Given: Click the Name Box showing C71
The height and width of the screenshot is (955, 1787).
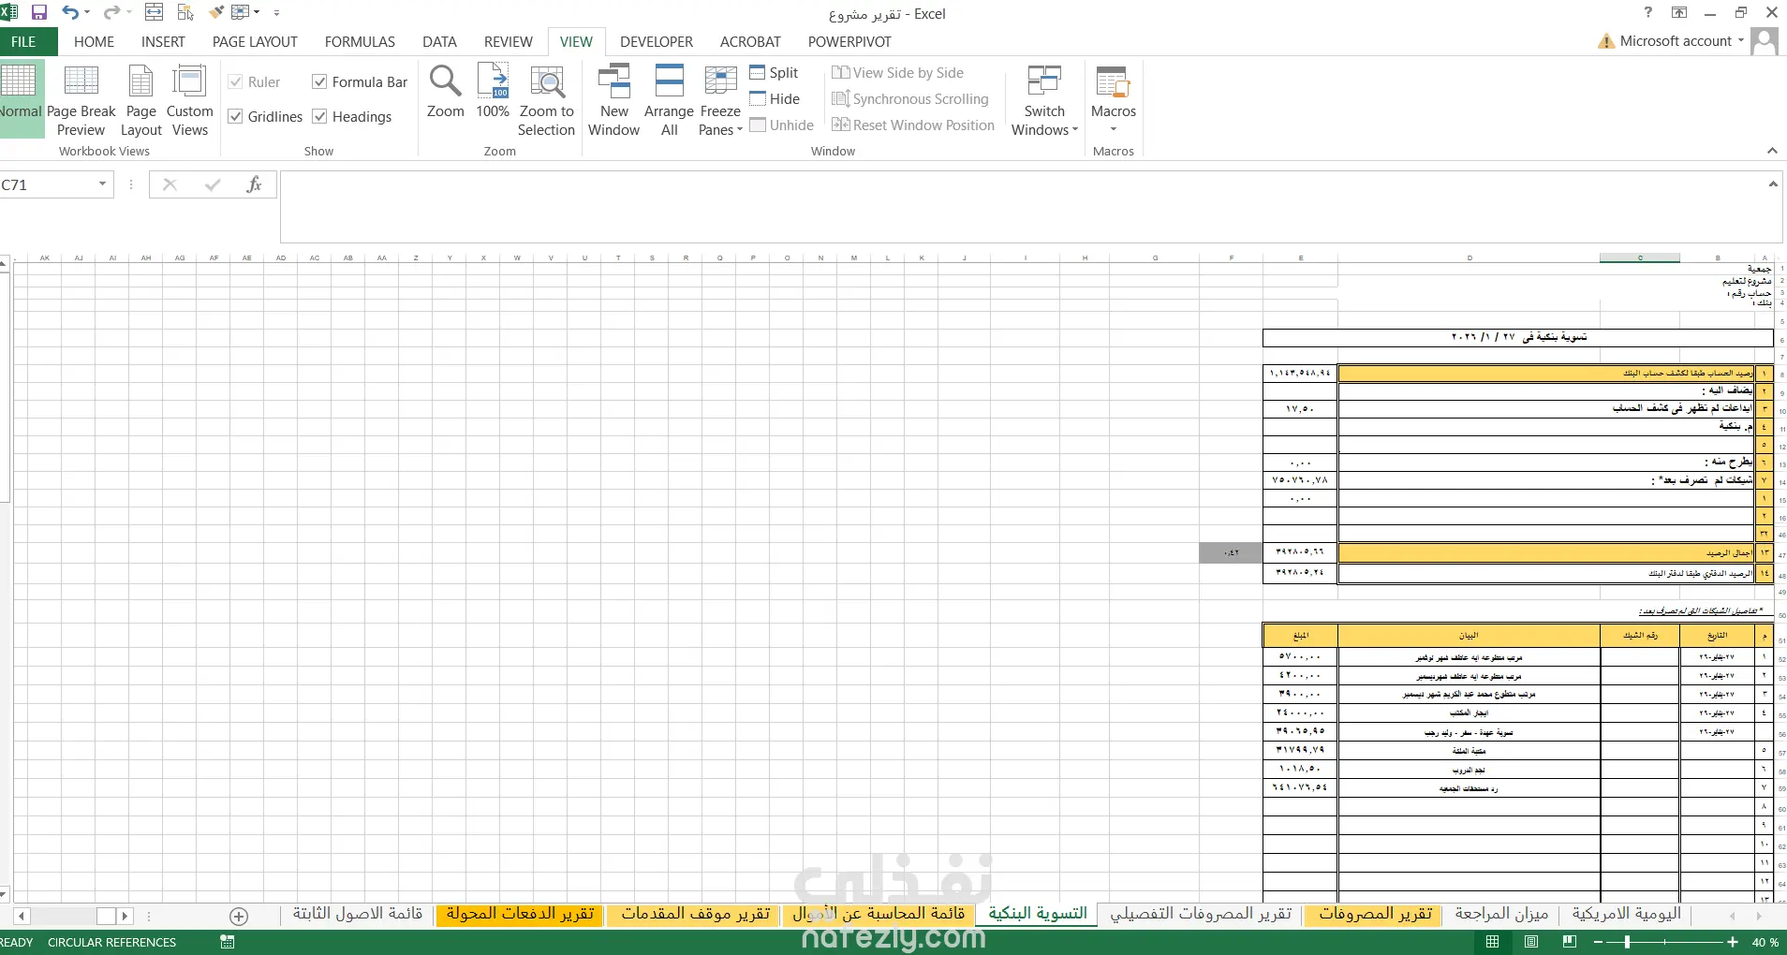Looking at the screenshot, I should (47, 184).
